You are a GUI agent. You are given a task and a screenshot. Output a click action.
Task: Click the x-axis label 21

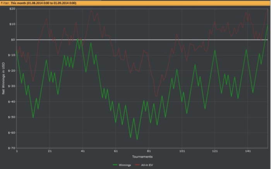point(50,151)
